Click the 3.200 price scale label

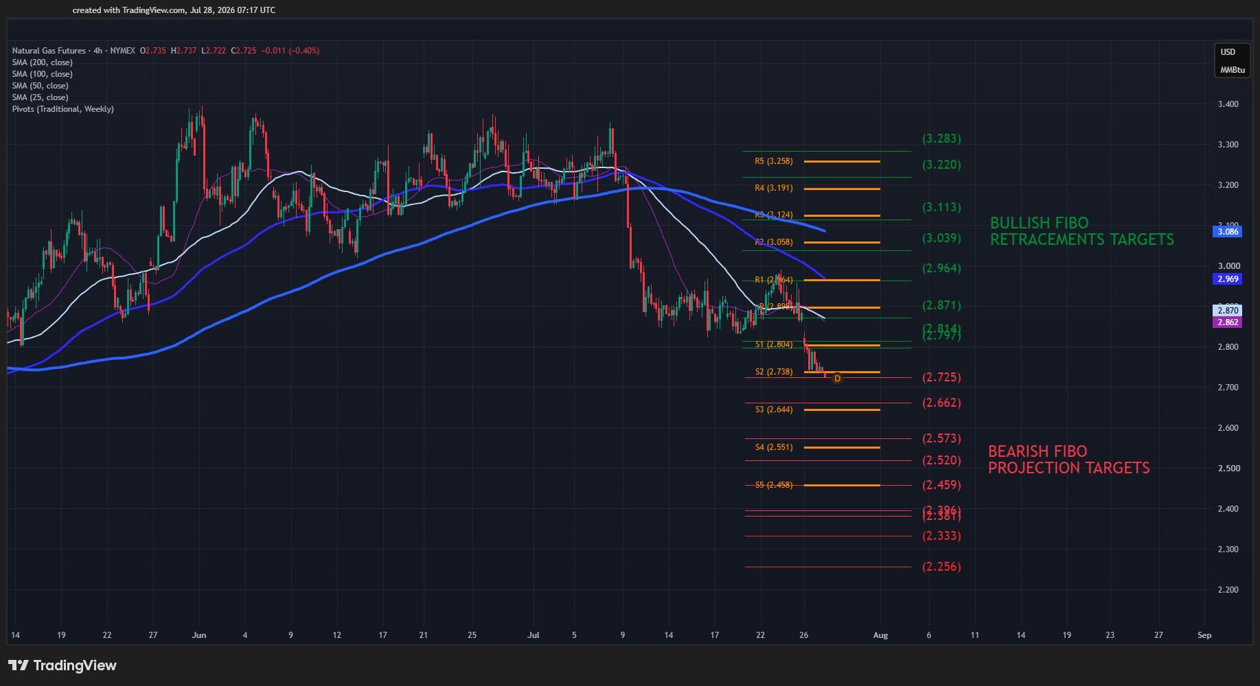coord(1228,185)
